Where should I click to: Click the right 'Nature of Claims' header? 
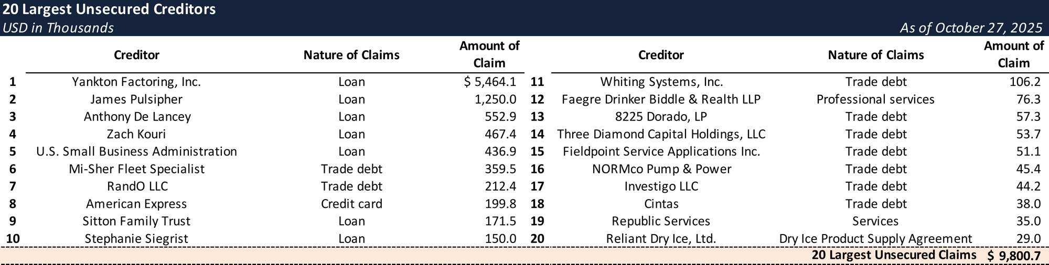876,55
